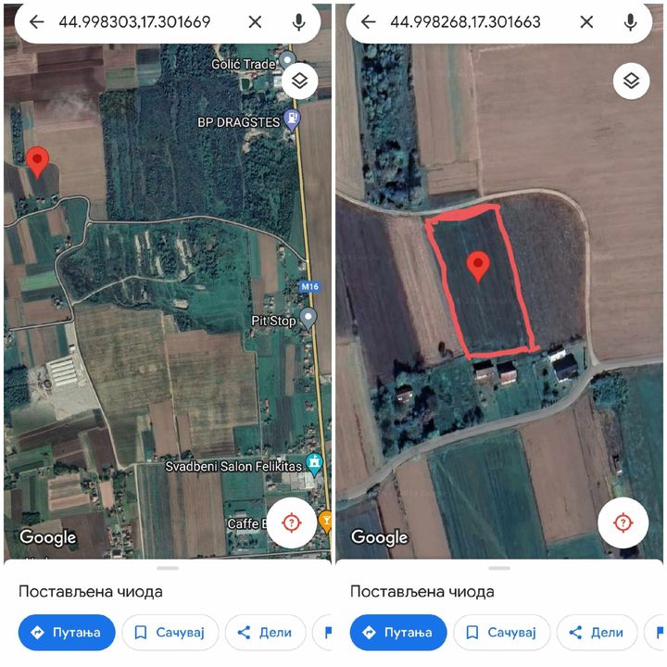Tap left Путања directions button
Screen dimensions: 667x667
(67, 633)
